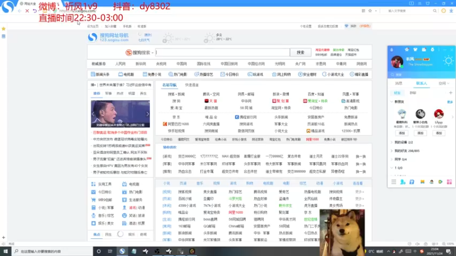Select the 群聊 sub-tab in QQ
The height and width of the screenshot is (256, 456).
[x=413, y=93]
